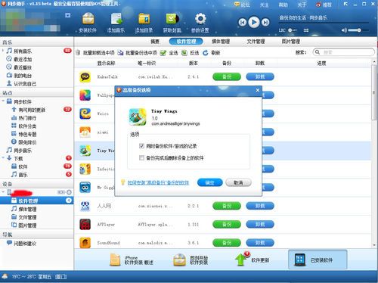
Task: Click 批量备份选中项 batch backup button
Action: point(138,53)
